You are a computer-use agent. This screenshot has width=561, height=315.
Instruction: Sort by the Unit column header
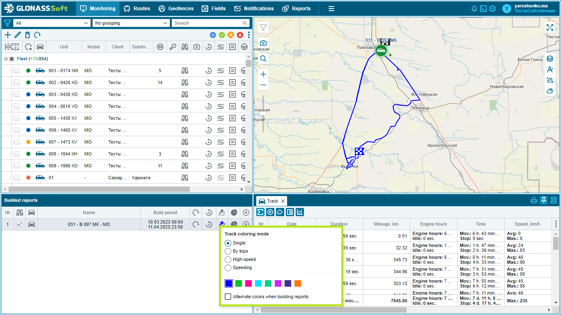pyautogui.click(x=64, y=47)
